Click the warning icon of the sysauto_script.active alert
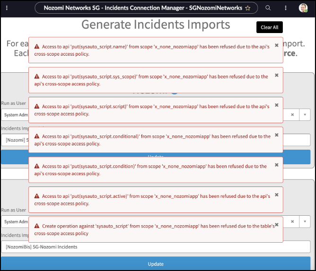 pos(37,196)
